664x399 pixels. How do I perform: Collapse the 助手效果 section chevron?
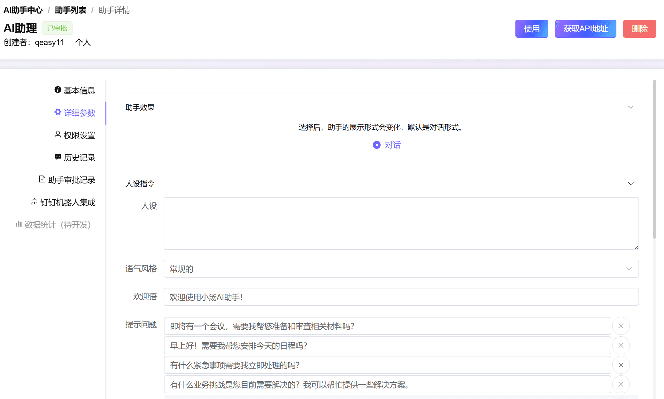631,107
